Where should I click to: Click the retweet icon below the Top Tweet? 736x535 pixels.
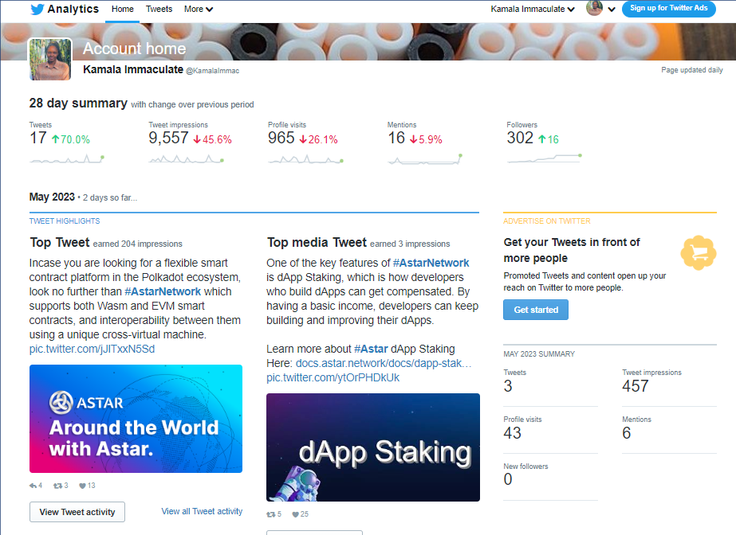pyautogui.click(x=57, y=485)
